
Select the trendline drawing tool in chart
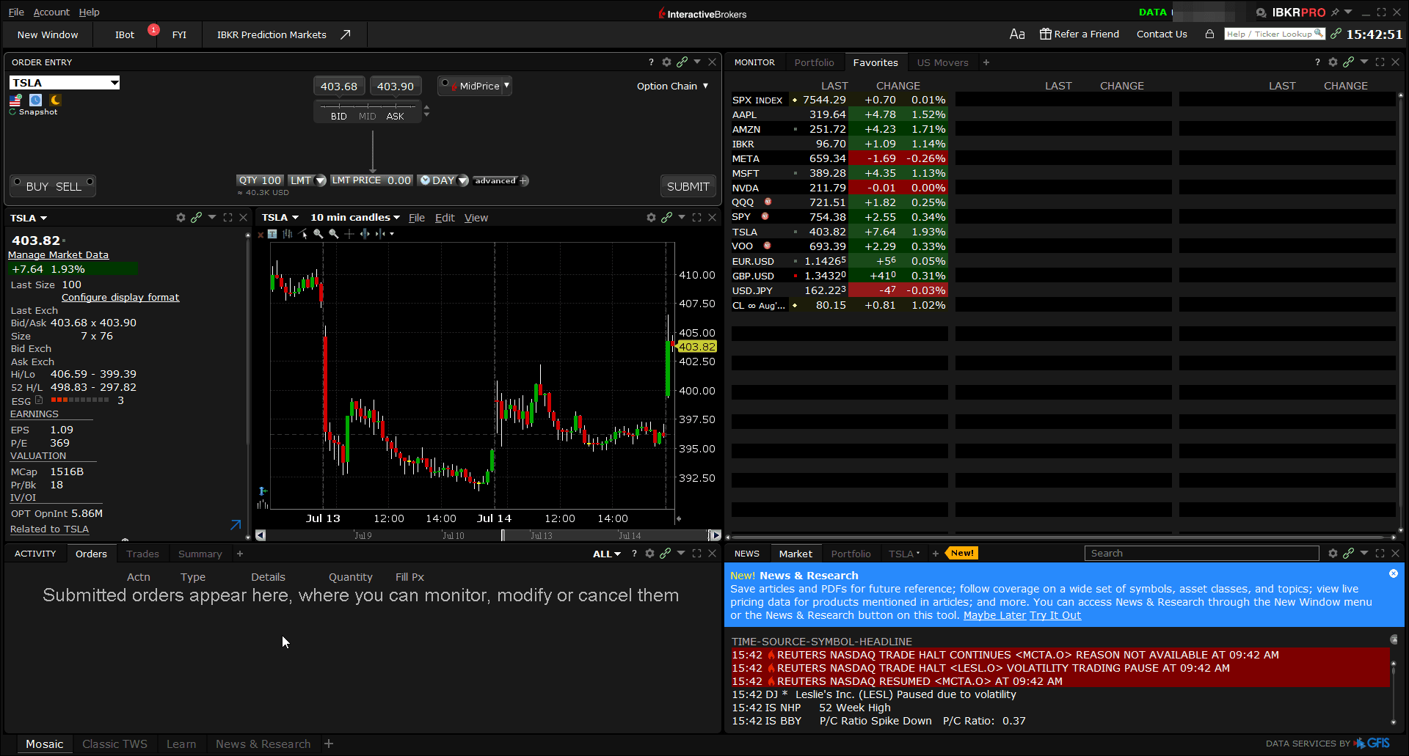click(303, 234)
